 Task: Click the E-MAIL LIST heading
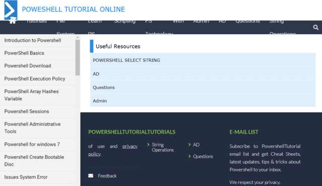pyautogui.click(x=244, y=132)
